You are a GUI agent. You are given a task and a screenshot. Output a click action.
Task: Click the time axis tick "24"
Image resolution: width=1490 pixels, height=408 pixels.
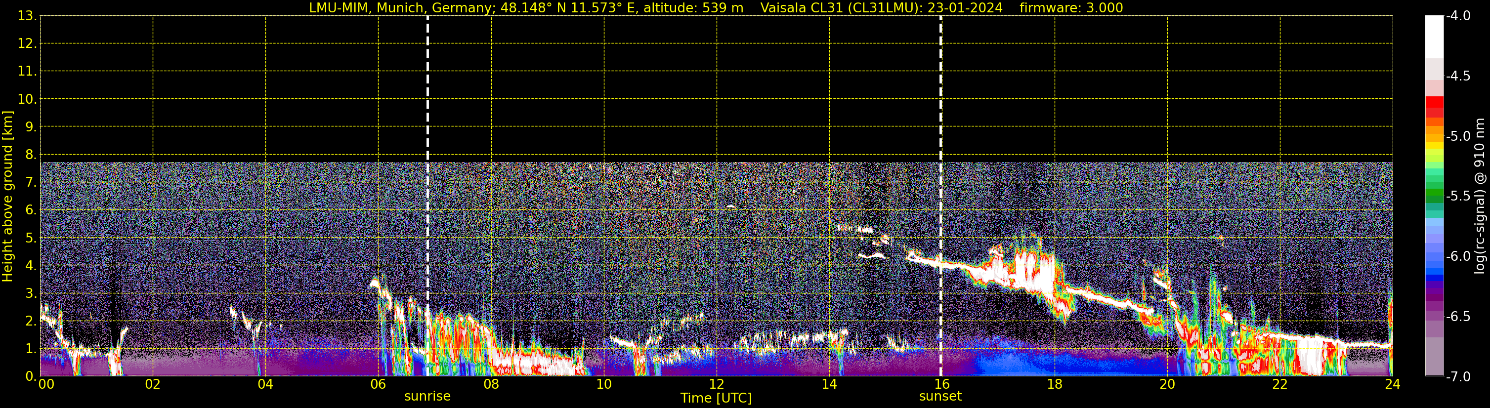[1393, 384]
